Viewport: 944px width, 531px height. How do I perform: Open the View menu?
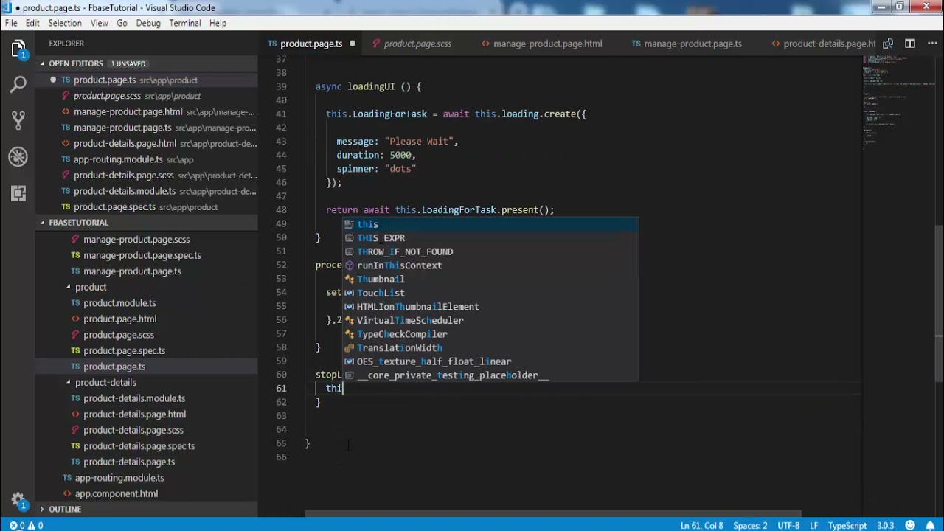tap(99, 23)
